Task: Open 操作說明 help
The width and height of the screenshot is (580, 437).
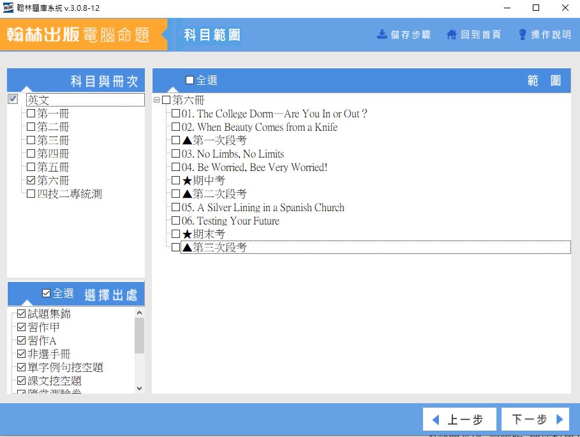Action: coord(544,34)
